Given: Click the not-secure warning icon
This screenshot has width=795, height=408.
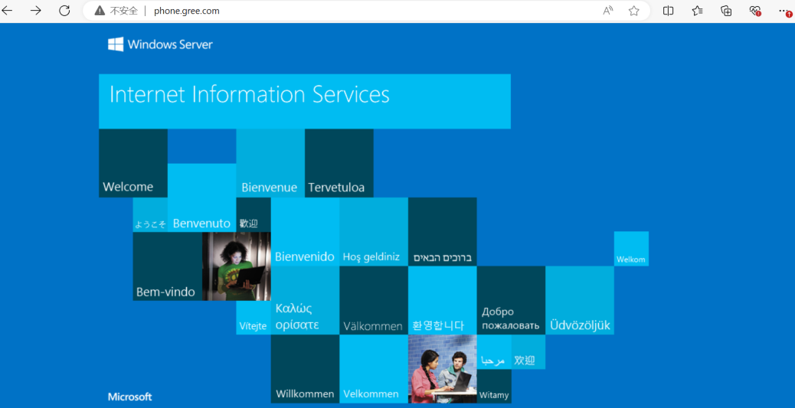Looking at the screenshot, I should [x=100, y=11].
